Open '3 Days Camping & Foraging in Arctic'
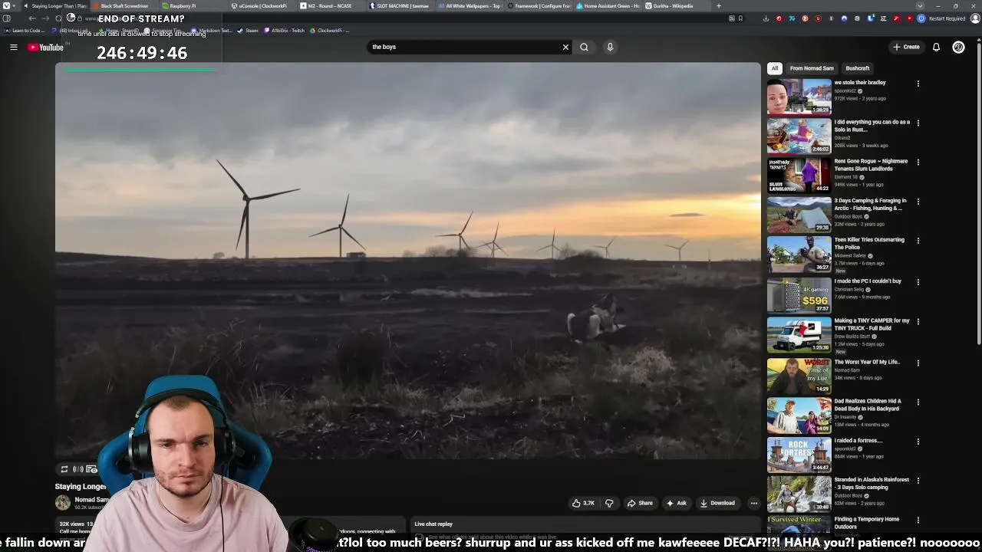Image resolution: width=982 pixels, height=552 pixels. (x=870, y=204)
